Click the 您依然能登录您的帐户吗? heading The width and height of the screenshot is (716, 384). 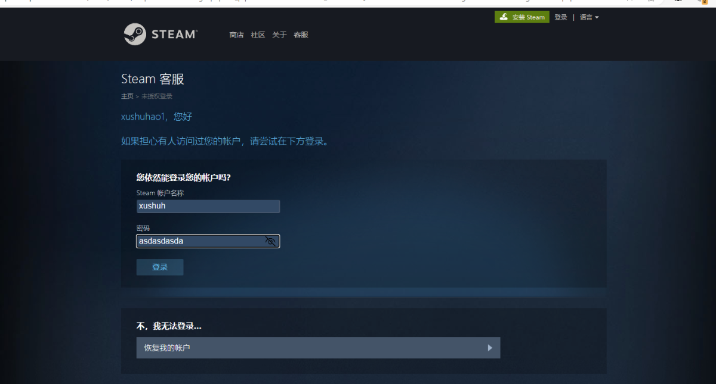point(183,177)
